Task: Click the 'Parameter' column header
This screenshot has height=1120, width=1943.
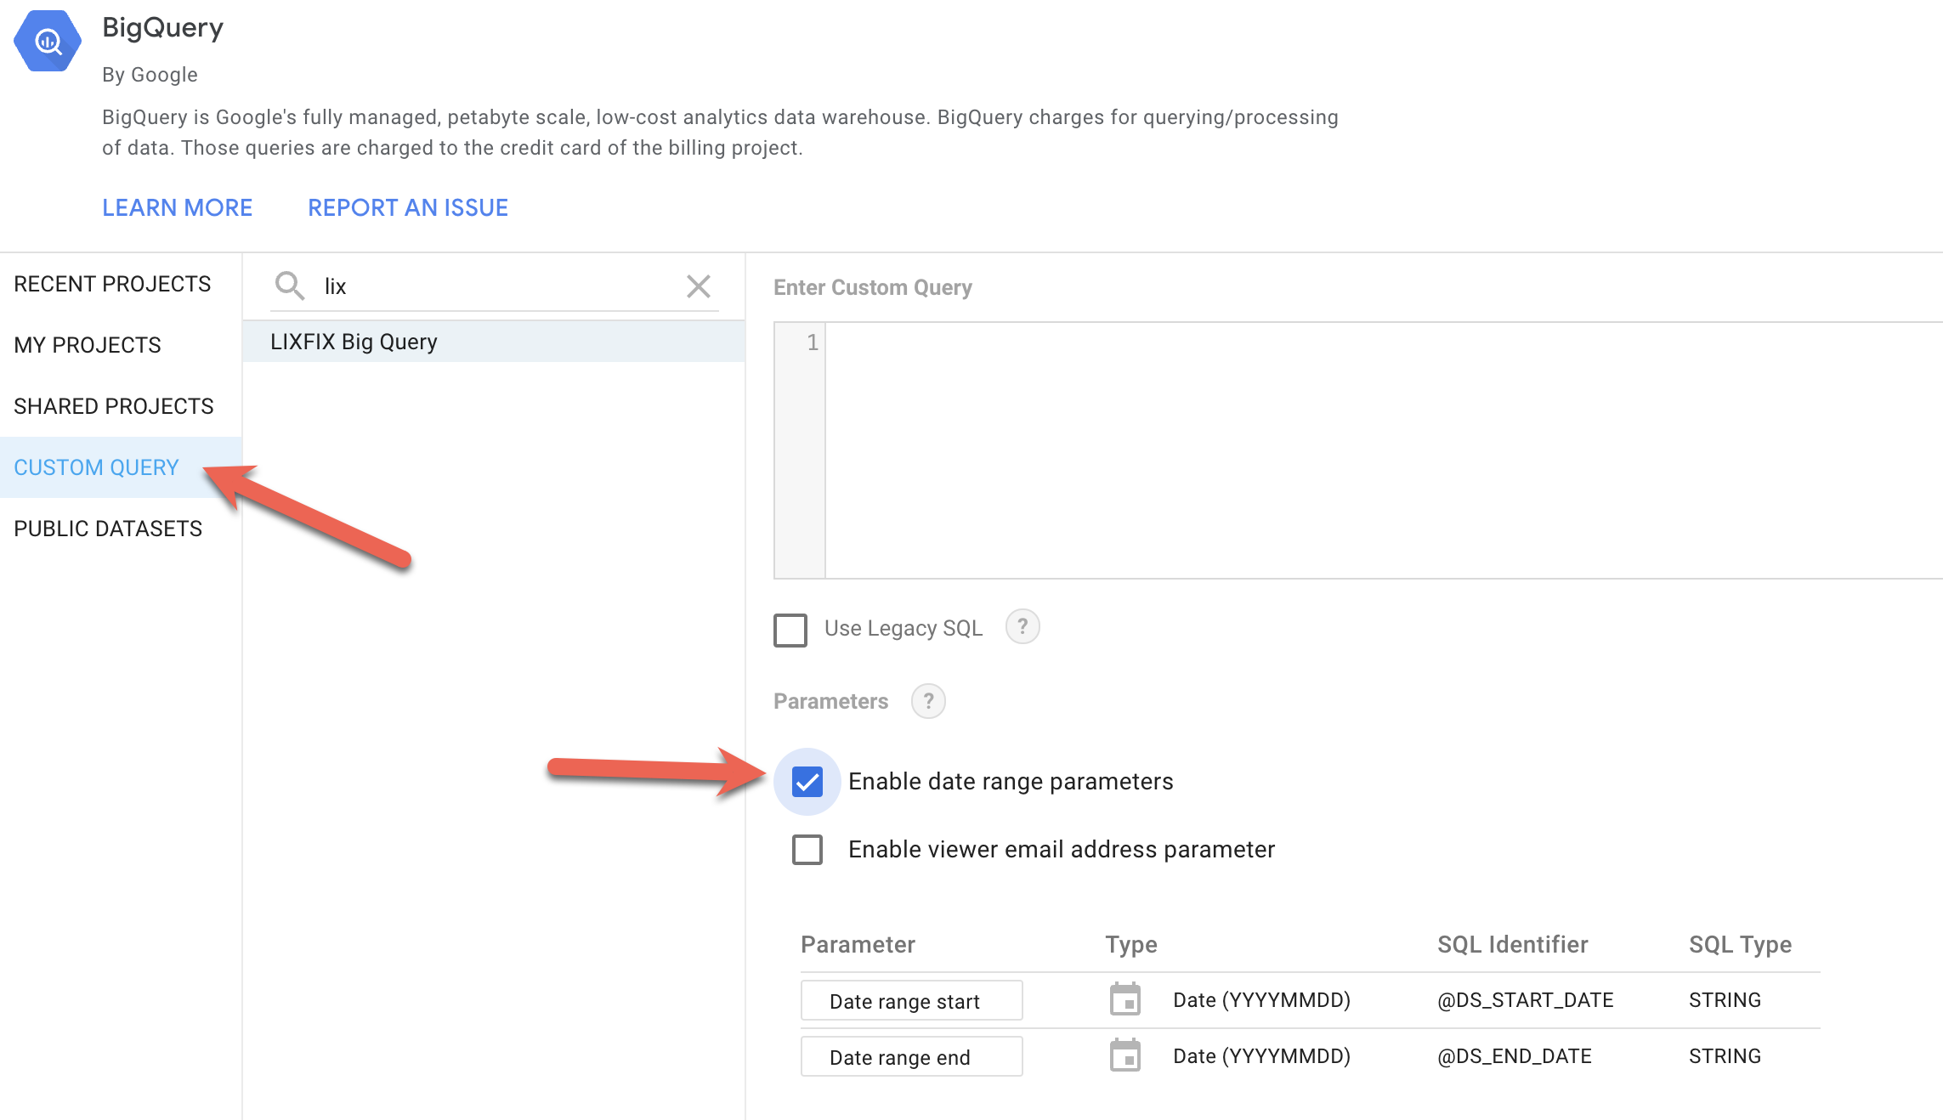Action: point(858,944)
